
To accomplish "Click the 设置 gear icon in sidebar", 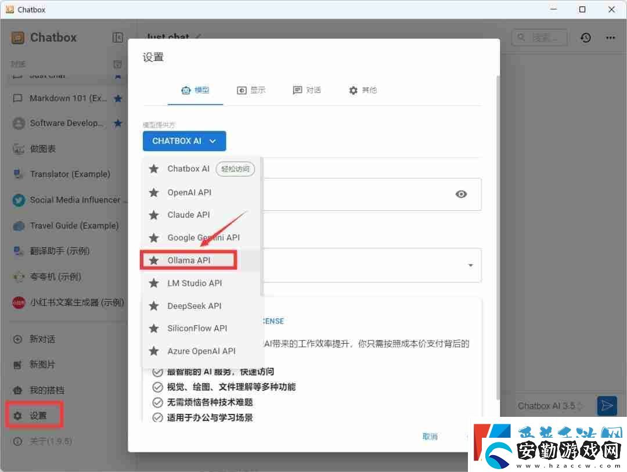I will 17,416.
